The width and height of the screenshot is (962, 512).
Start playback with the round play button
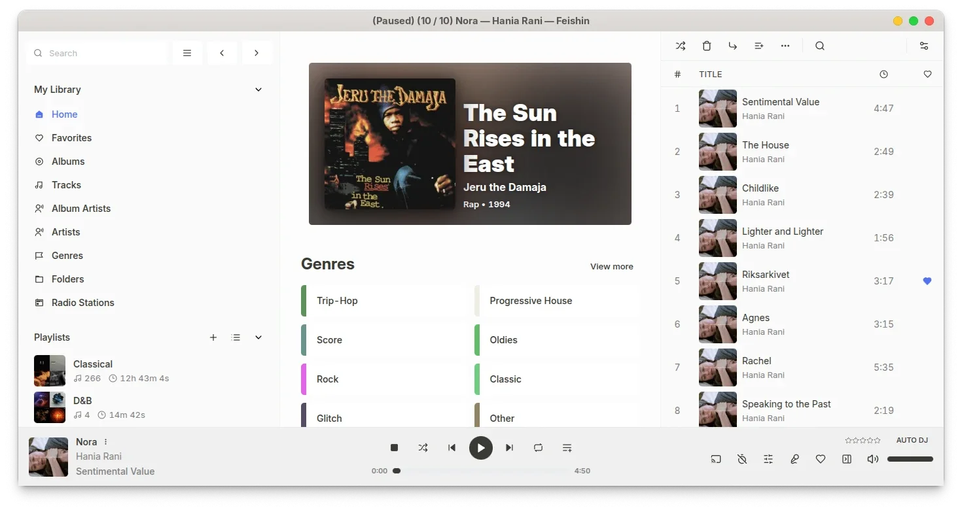(x=481, y=448)
